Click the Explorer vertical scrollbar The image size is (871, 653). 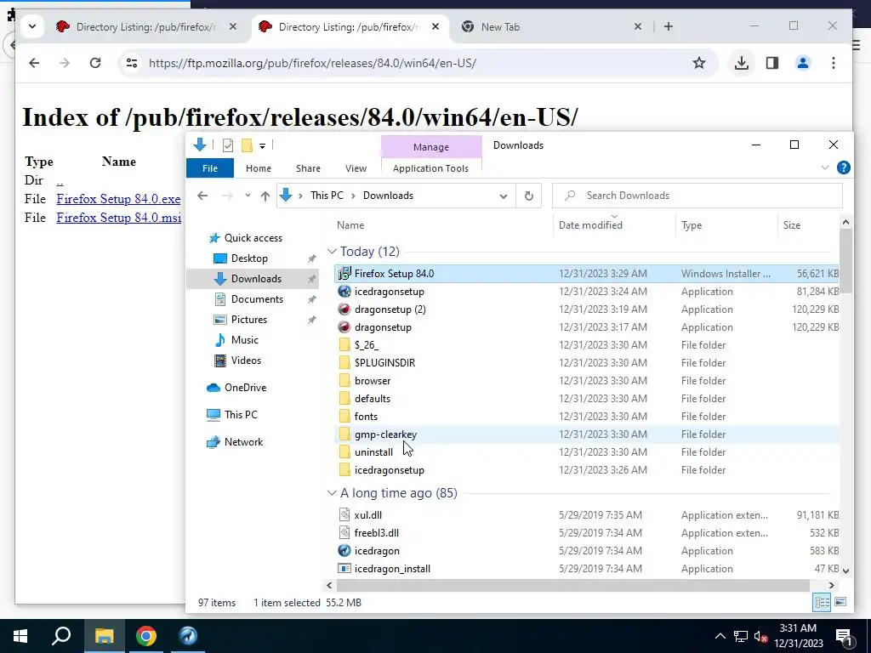coord(845,261)
